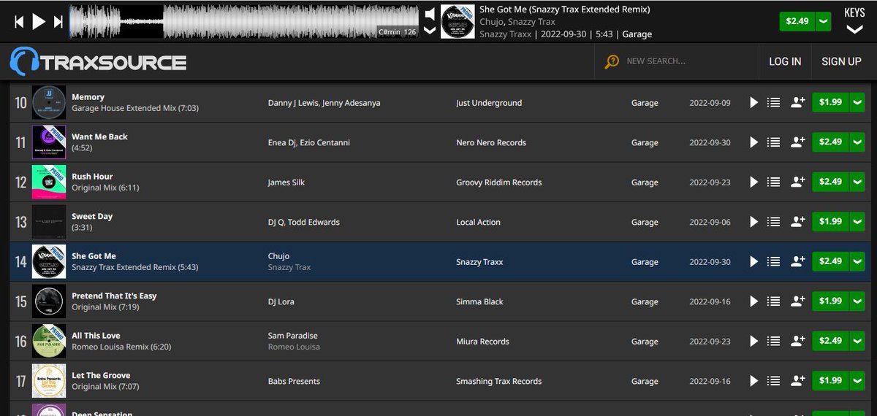Open price dropdown for All This Love

tap(857, 341)
